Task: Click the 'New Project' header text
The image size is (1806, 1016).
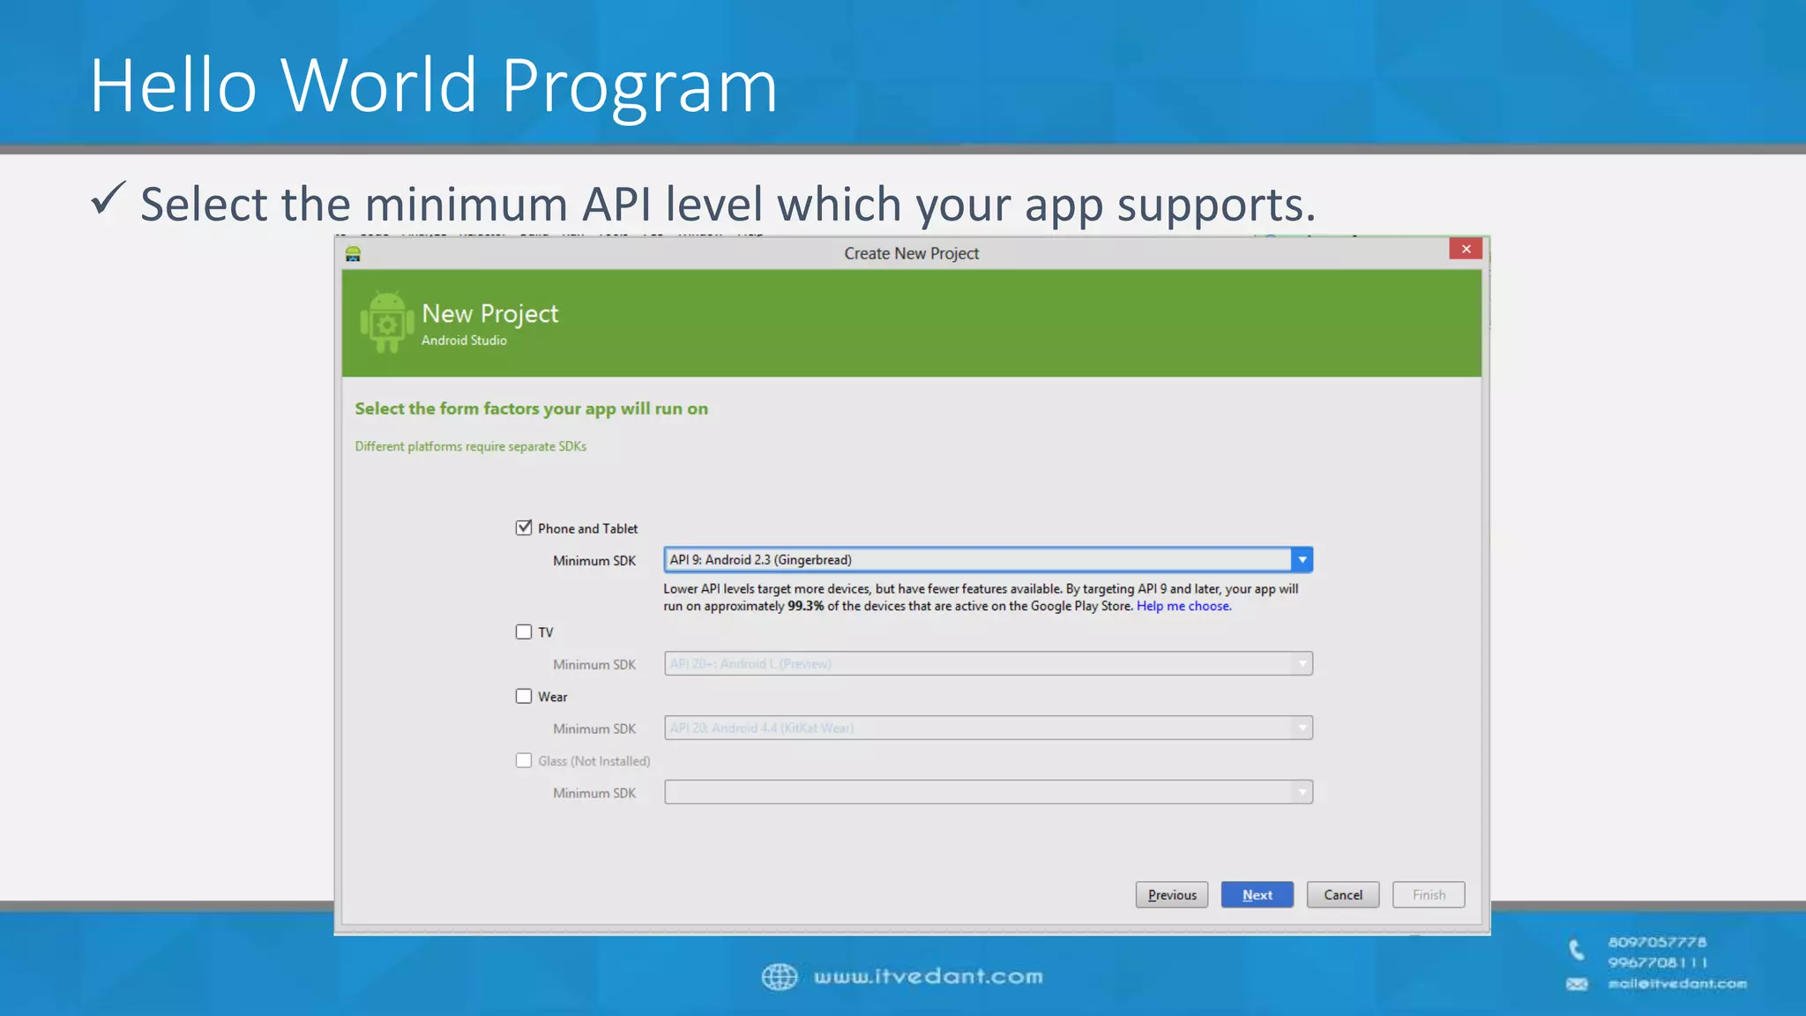Action: (489, 314)
